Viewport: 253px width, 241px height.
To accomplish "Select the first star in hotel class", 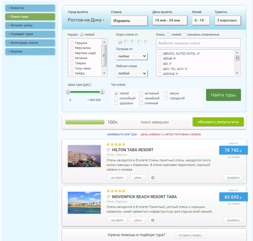I will tap(120, 42).
